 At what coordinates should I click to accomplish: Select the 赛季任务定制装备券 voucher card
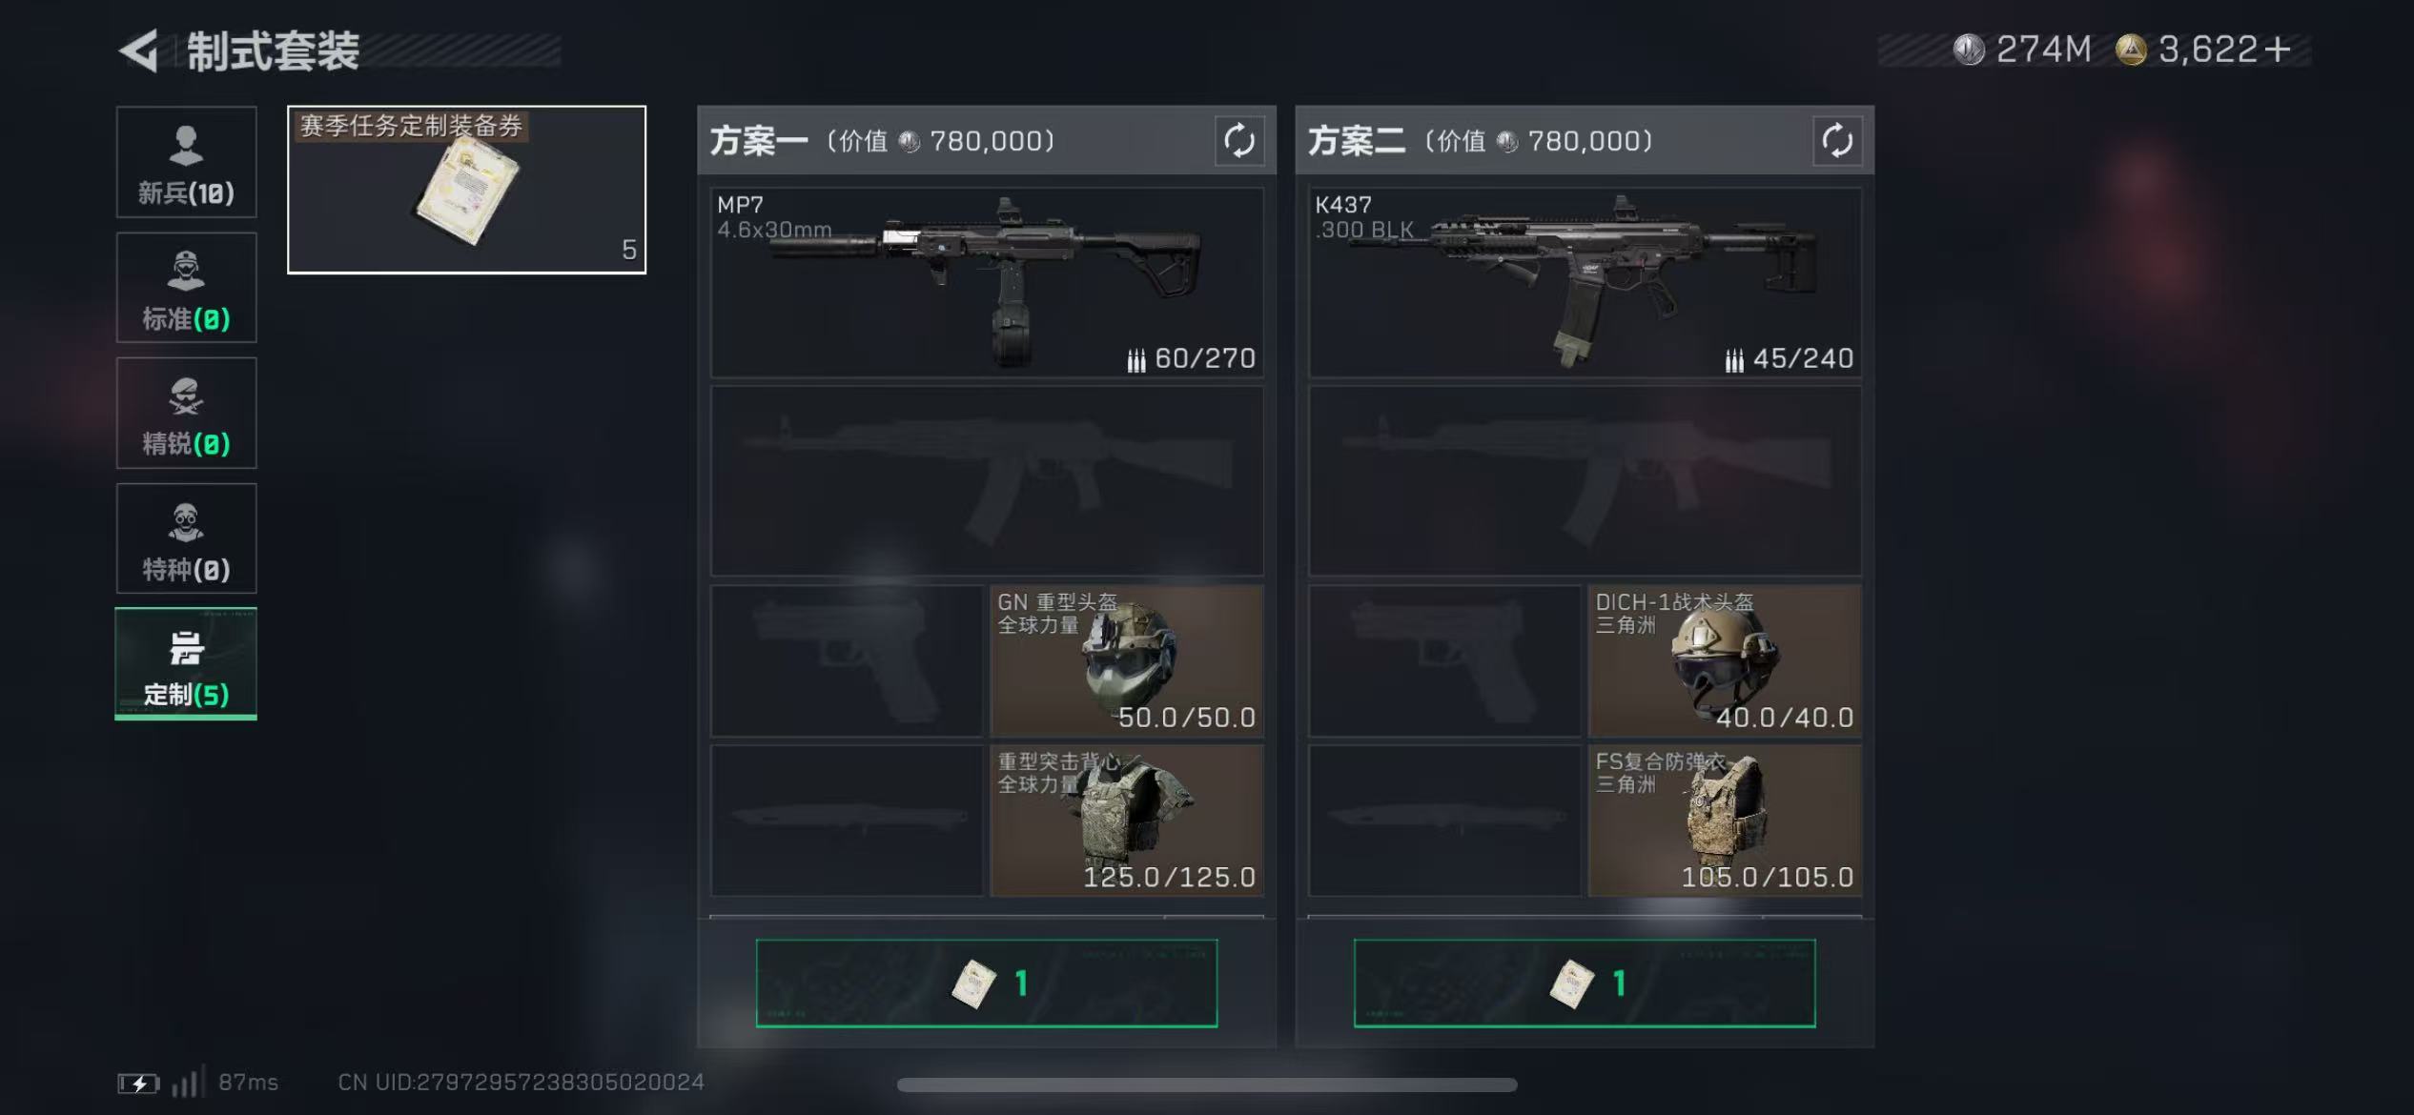click(x=466, y=190)
